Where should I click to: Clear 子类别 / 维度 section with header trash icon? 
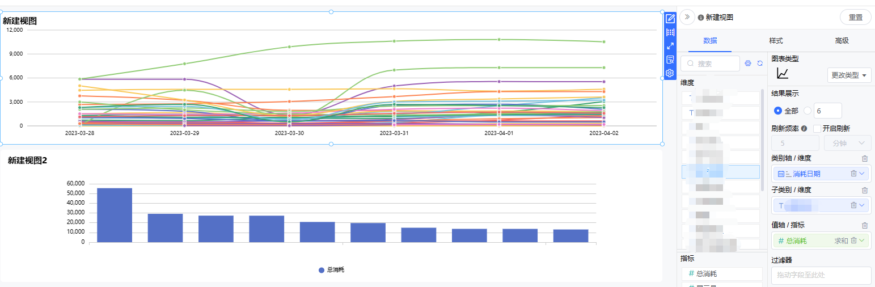(x=864, y=191)
